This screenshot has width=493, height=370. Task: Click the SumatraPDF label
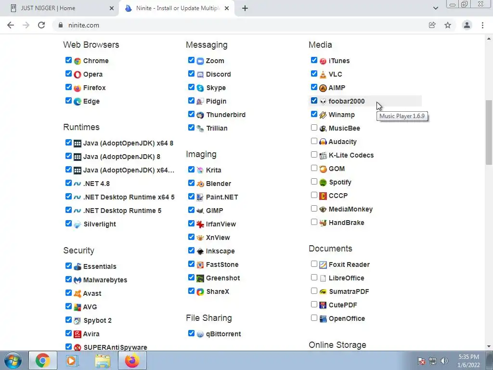[x=349, y=291]
